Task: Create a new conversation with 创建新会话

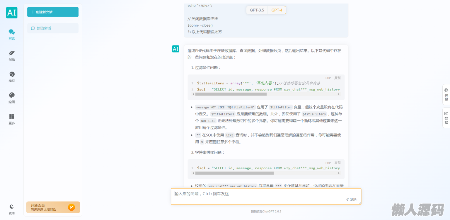Action: [53, 12]
